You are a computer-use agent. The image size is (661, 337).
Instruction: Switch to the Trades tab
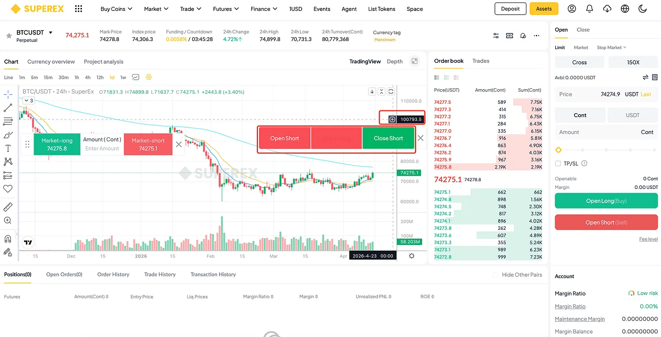click(x=481, y=61)
